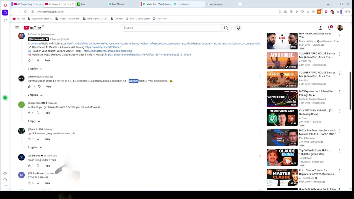The image size is (354, 199).
Task: Dislike the Adxnerys comment
Action: point(38,166)
